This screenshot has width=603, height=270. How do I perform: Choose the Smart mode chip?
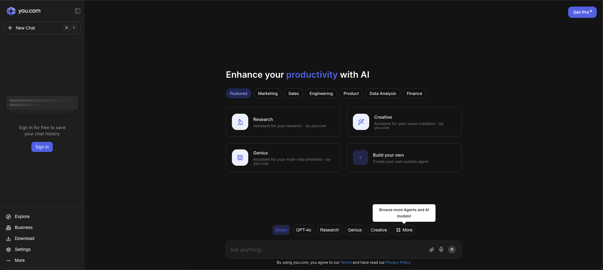tap(281, 230)
